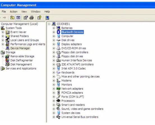
Task: Select Disk Management in the tree
Action: point(21,64)
